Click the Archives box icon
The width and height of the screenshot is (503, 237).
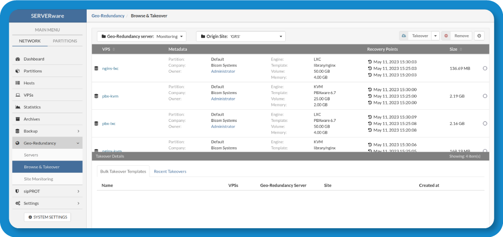[x=18, y=119]
